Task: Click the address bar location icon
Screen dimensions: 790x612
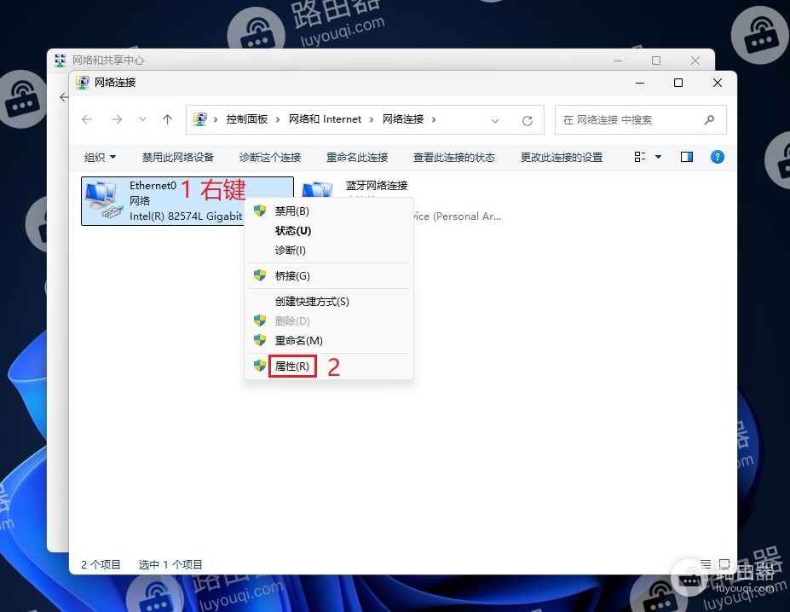Action: [200, 119]
